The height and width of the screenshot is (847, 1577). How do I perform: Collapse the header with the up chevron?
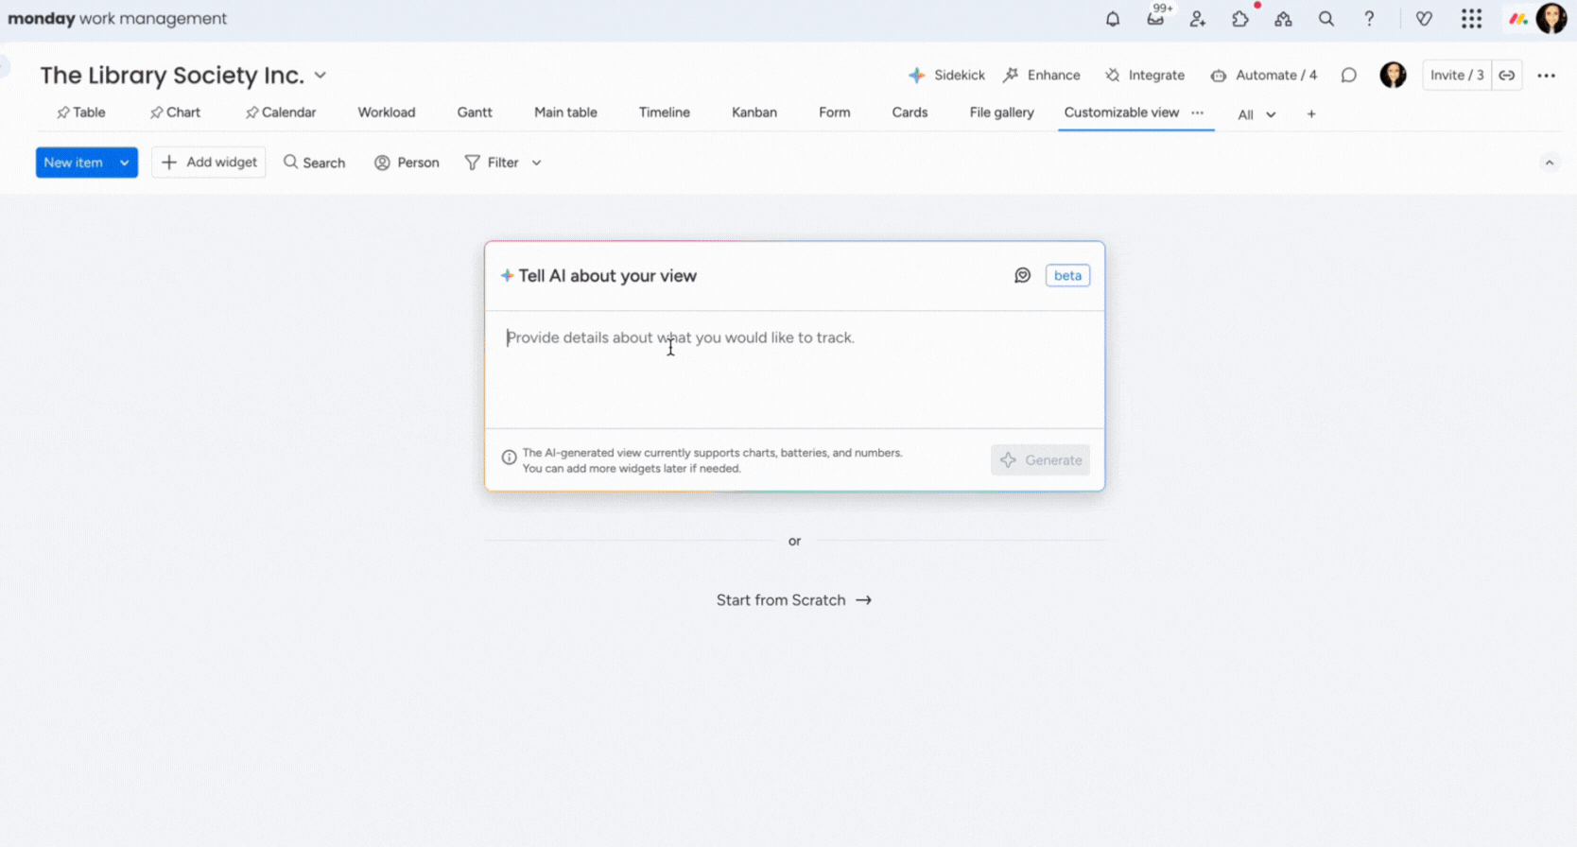click(1550, 163)
